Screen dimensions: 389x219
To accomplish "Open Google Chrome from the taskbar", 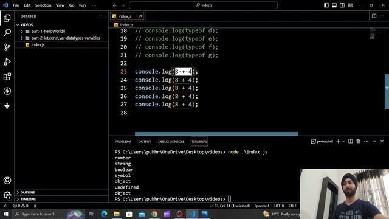I will click(x=154, y=214).
